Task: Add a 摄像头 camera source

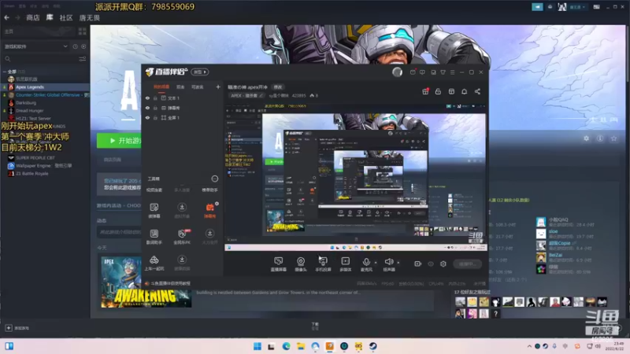Action: click(x=301, y=264)
